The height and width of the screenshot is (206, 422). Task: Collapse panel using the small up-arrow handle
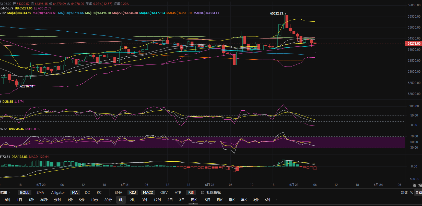click(x=193, y=204)
